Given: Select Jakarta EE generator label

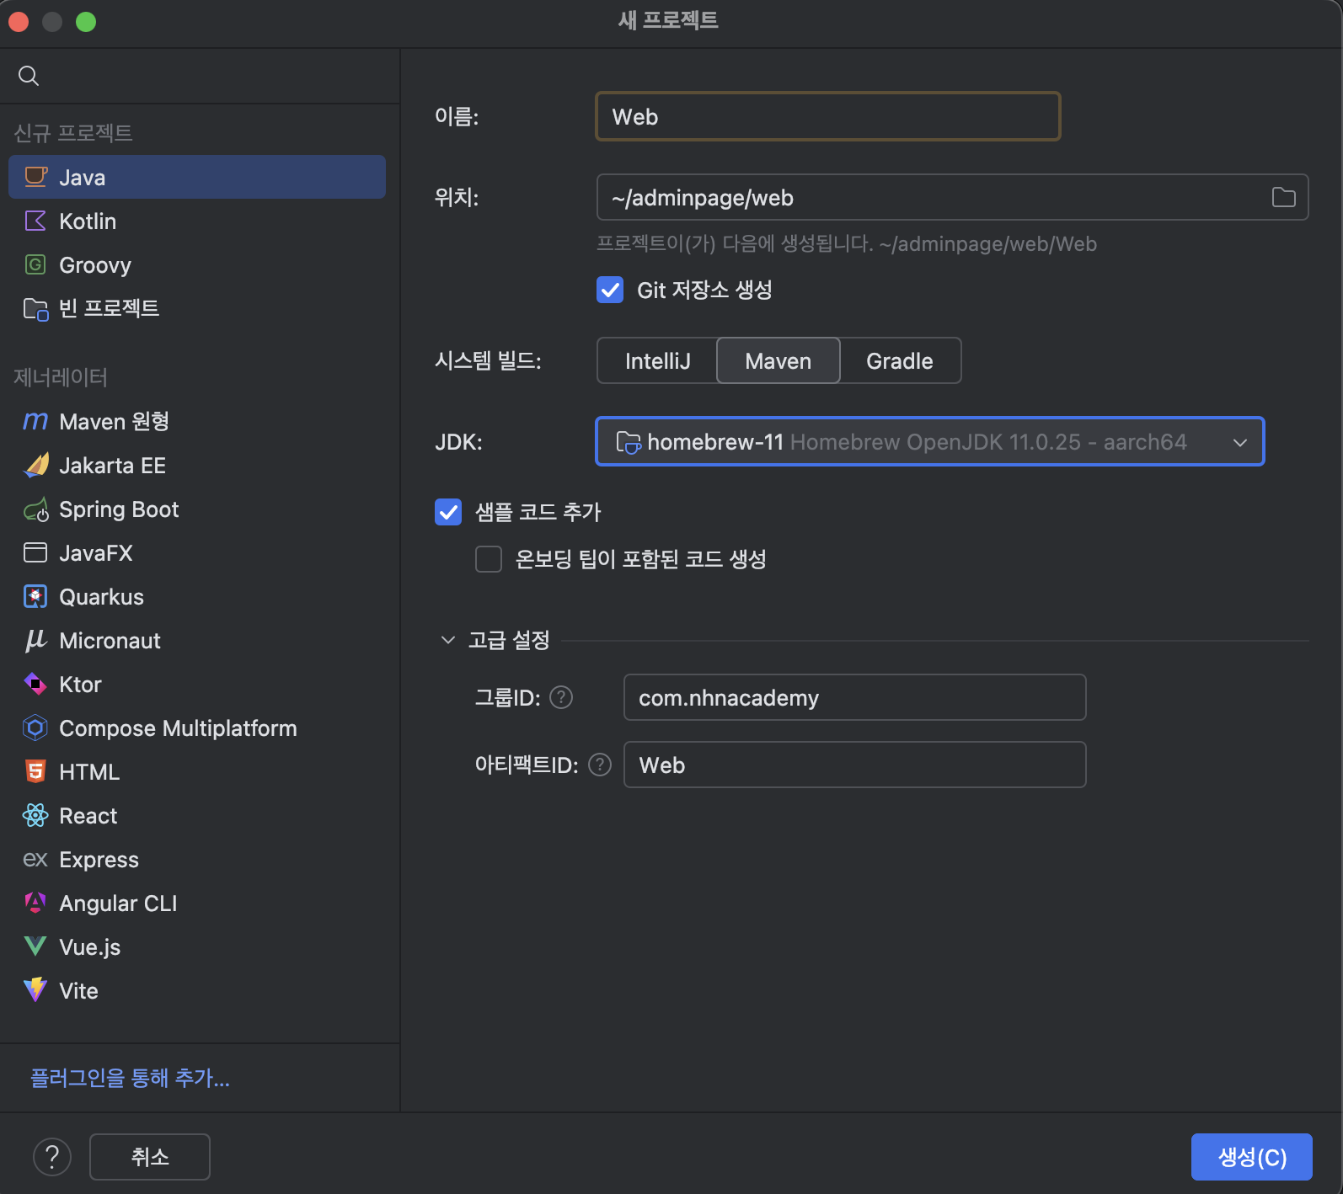Looking at the screenshot, I should pos(112,465).
